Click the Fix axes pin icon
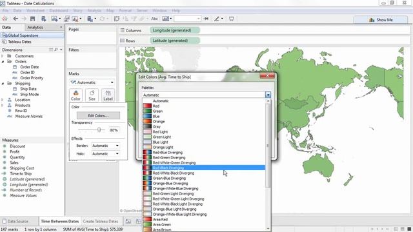This screenshot has height=232, width=413. (x=206, y=19)
